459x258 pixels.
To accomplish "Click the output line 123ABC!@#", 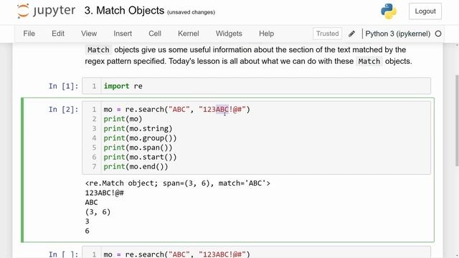I will tap(104, 193).
